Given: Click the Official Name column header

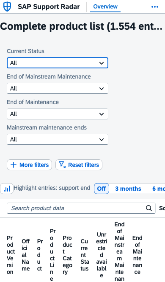Looking at the screenshot, I should (26, 255).
